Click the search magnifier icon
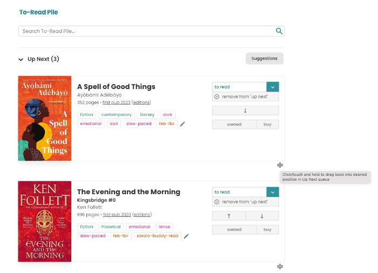 pyautogui.click(x=279, y=31)
